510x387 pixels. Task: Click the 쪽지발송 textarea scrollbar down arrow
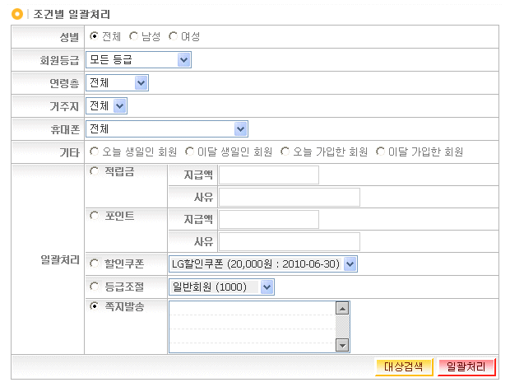pyautogui.click(x=342, y=346)
